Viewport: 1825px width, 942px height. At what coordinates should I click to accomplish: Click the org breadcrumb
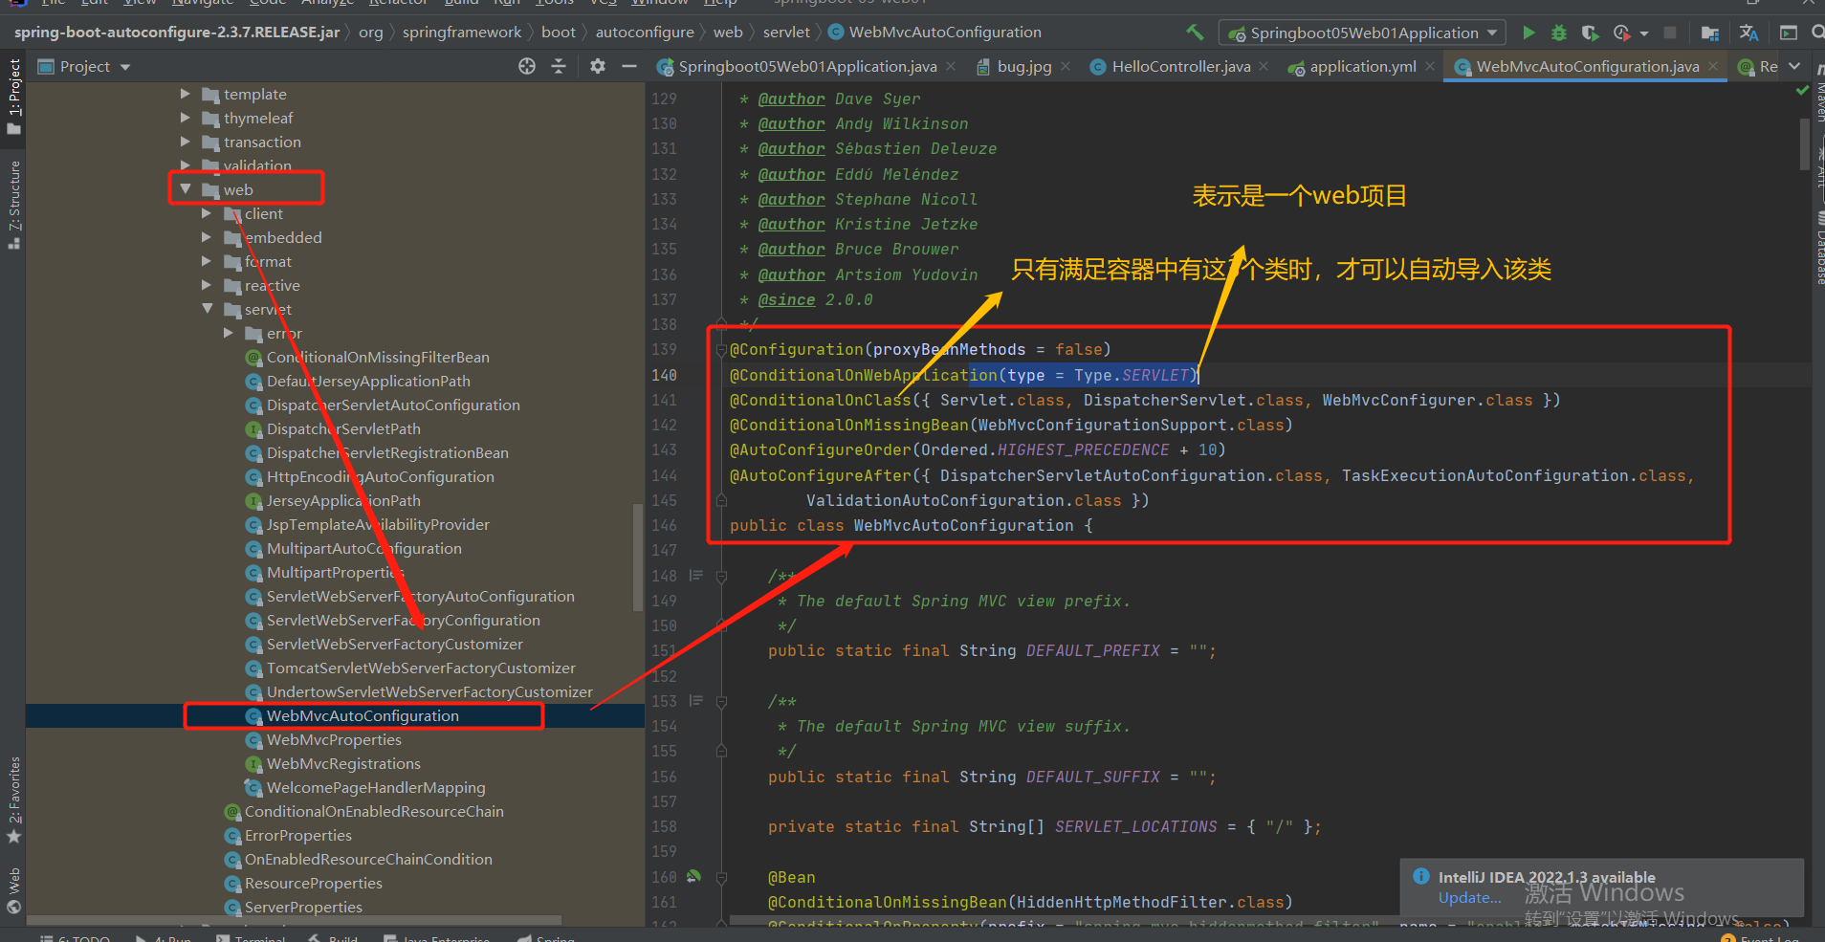coord(370,32)
